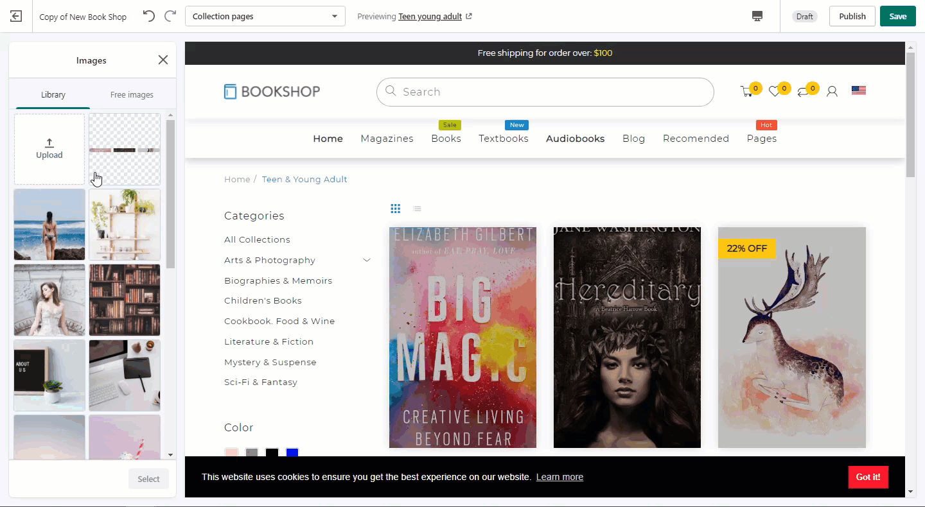Open the Blog menu item
This screenshot has width=925, height=507.
(x=633, y=139)
